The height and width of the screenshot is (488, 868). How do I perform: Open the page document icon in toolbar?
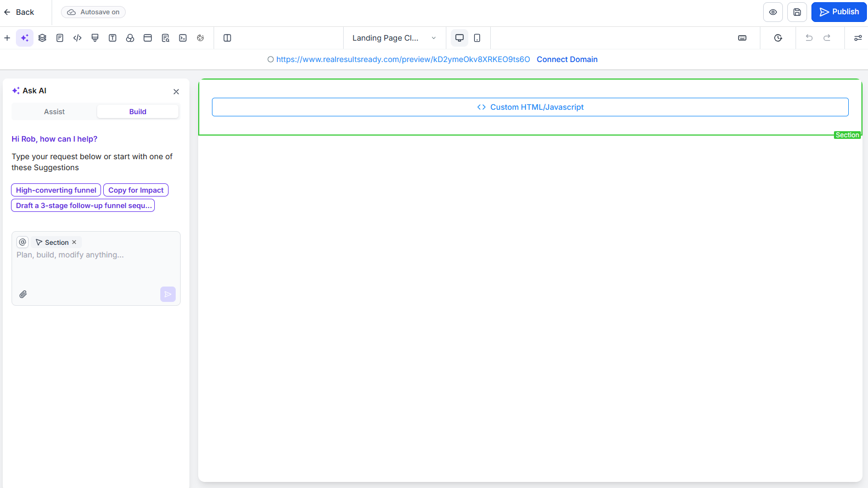click(x=60, y=38)
